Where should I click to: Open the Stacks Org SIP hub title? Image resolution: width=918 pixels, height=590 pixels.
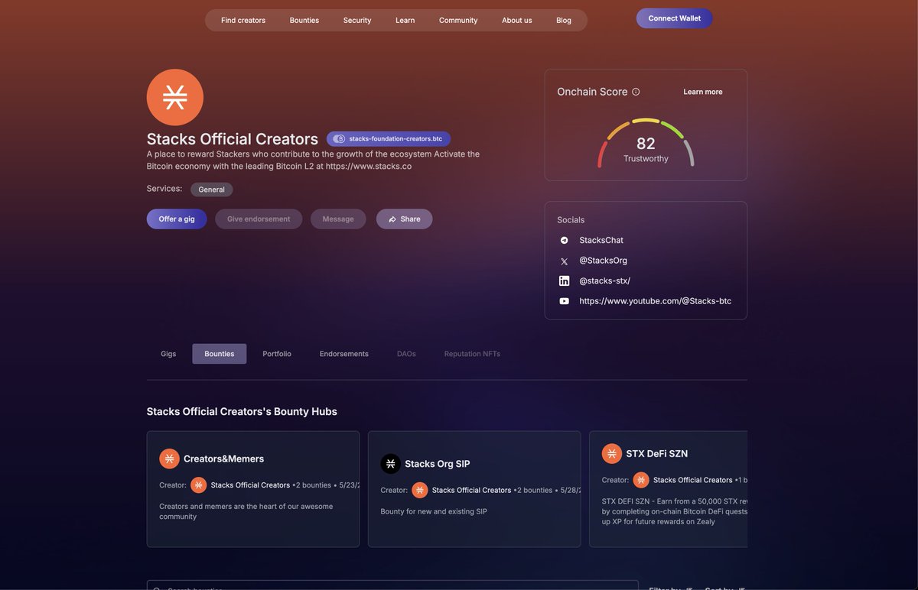(x=438, y=464)
